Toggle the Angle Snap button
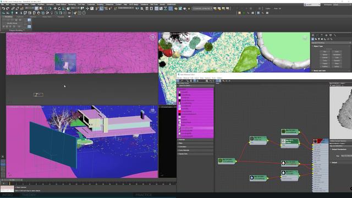 (x=101, y=9)
